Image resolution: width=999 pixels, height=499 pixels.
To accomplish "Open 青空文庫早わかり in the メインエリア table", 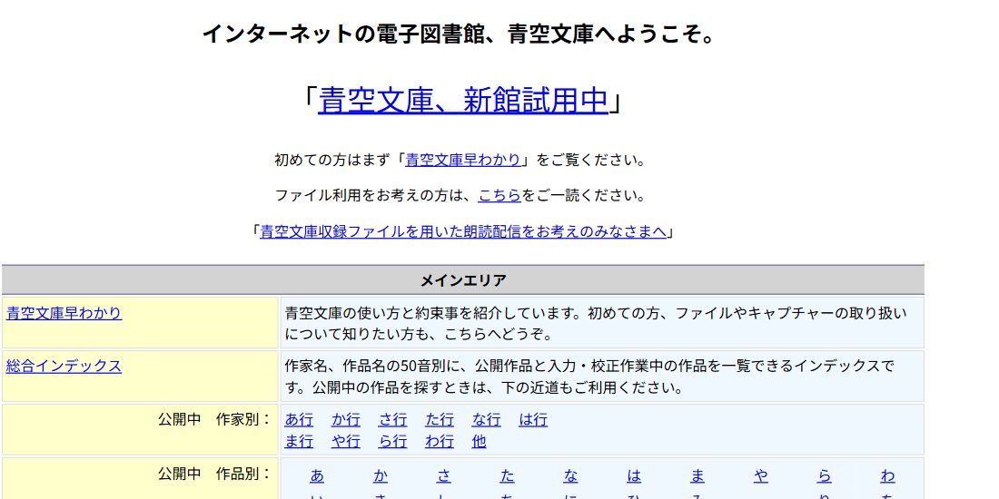I will point(64,313).
